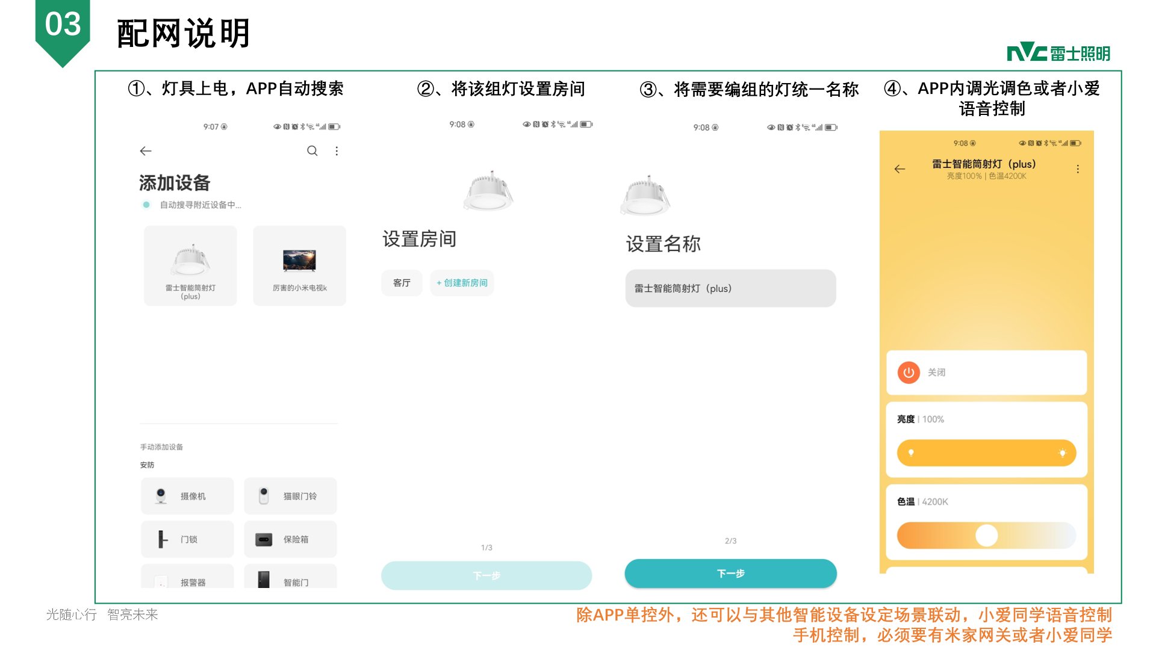1156x650 pixels.
Task: Click the search magnifier icon
Action: tap(312, 151)
